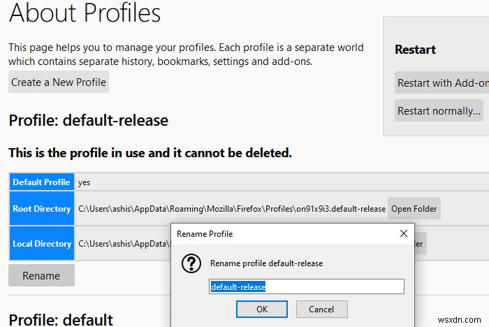Click the Default Profile header cell

[41, 182]
